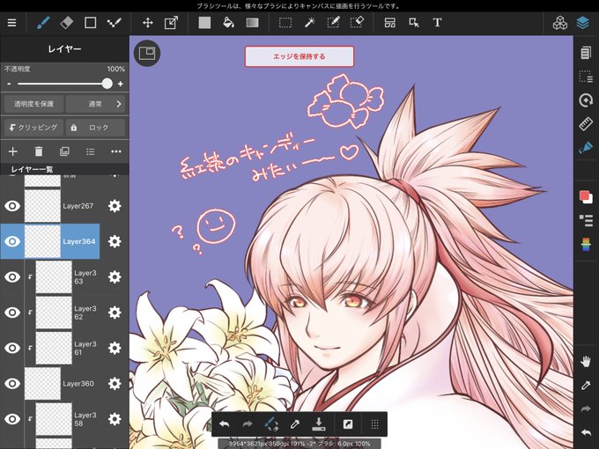This screenshot has height=449, width=599.
Task: Select the Eraser tool
Action: (x=66, y=23)
